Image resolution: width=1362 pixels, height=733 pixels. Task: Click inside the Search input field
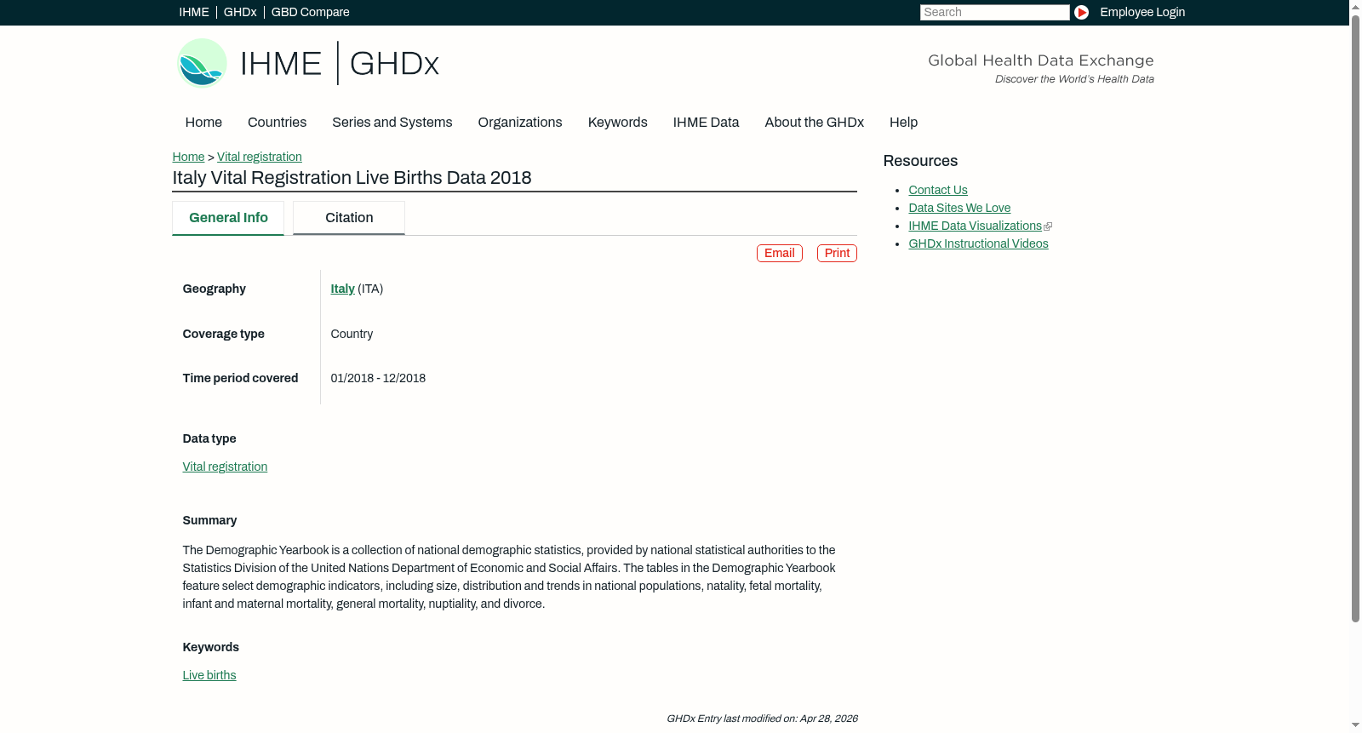(994, 12)
